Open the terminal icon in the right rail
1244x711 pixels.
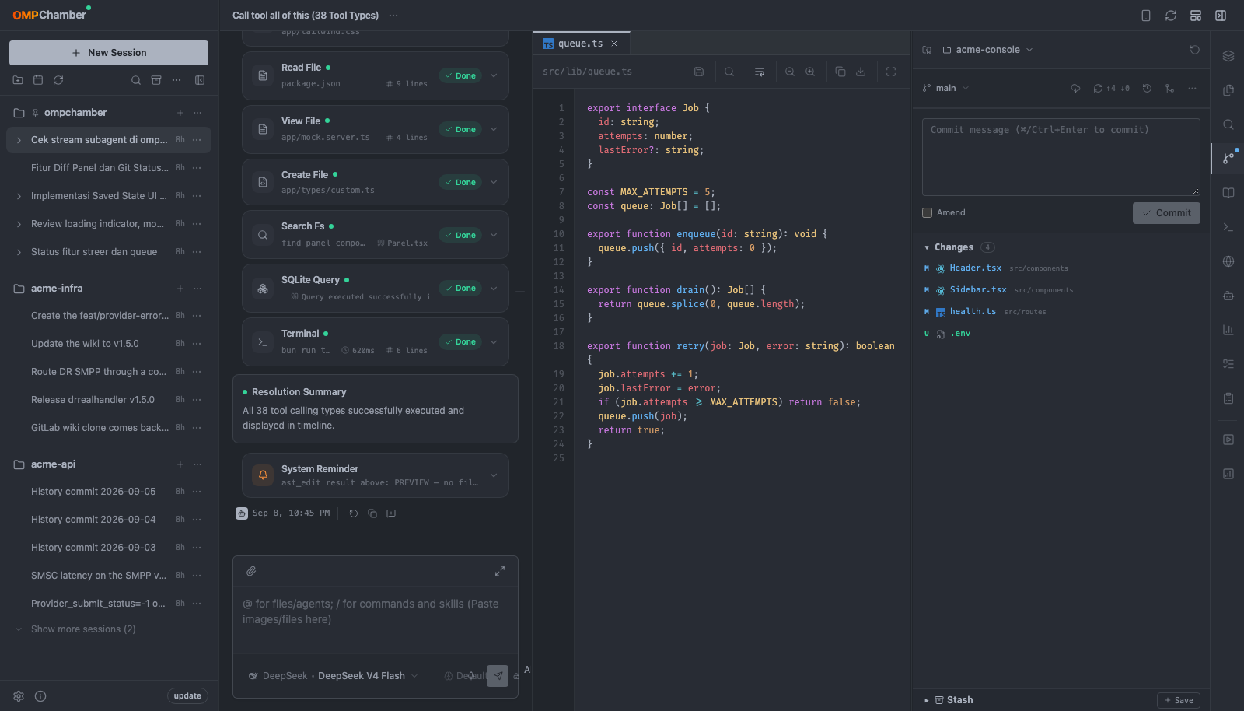[1228, 227]
